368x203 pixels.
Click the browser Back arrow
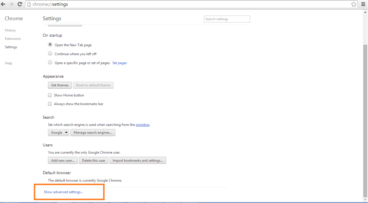tap(3, 4)
